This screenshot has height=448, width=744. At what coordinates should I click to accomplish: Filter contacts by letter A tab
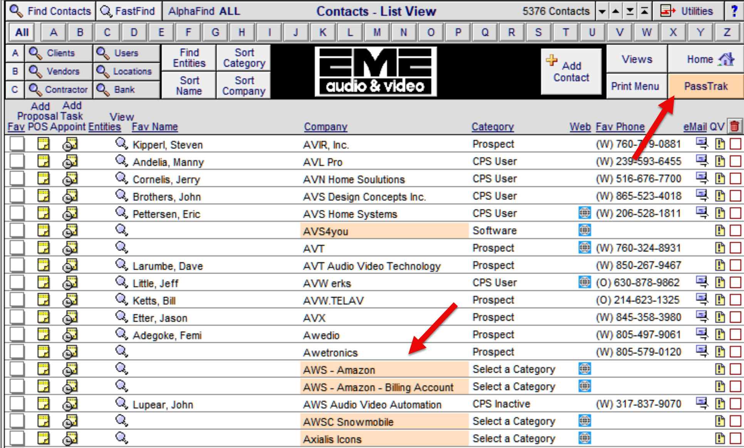(53, 32)
